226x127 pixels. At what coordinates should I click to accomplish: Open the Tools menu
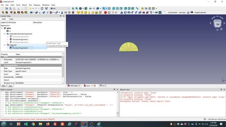click(18, 5)
